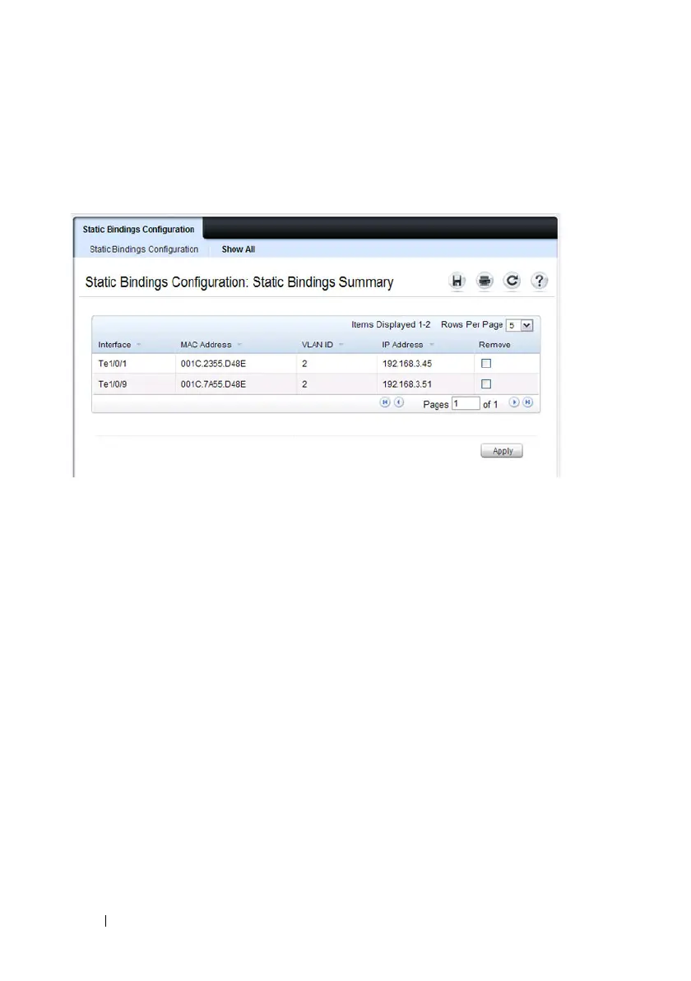Image resolution: width=691 pixels, height=981 pixels.
Task: Go to previous page arrow icon
Action: [398, 403]
